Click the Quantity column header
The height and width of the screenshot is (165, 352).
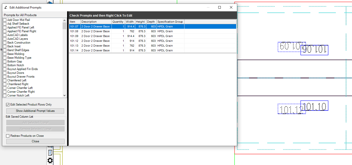[118, 22]
